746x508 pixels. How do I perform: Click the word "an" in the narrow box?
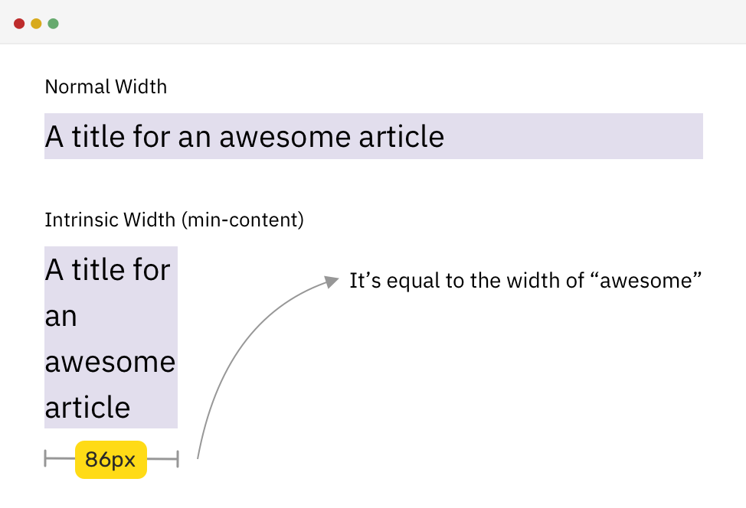click(61, 316)
